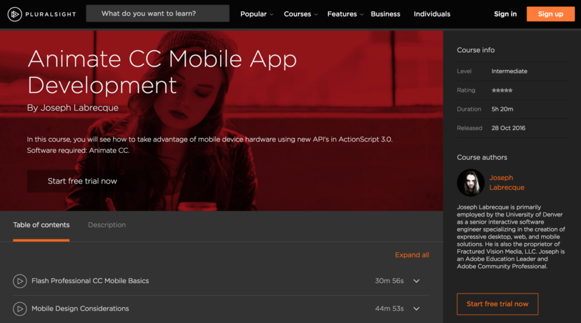Click the 44m 53s module duration
The height and width of the screenshot is (323, 581).
(389, 309)
